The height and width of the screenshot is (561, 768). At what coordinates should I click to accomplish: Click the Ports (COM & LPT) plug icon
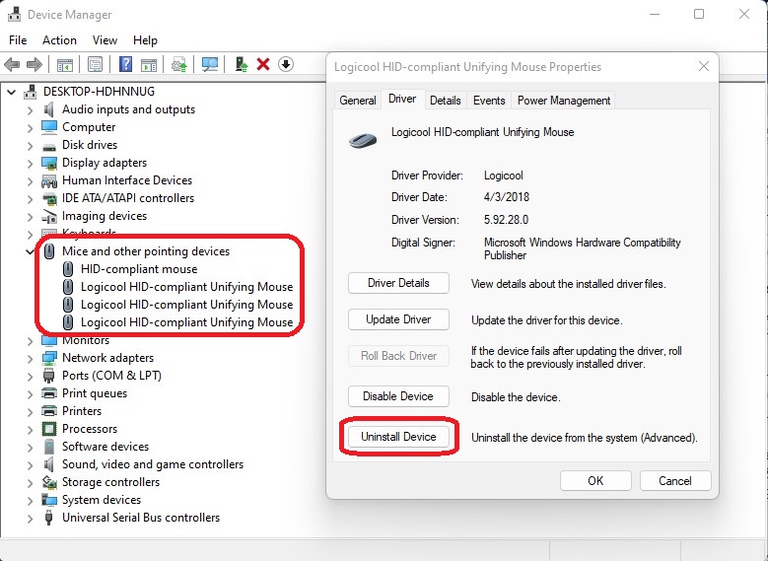click(48, 376)
